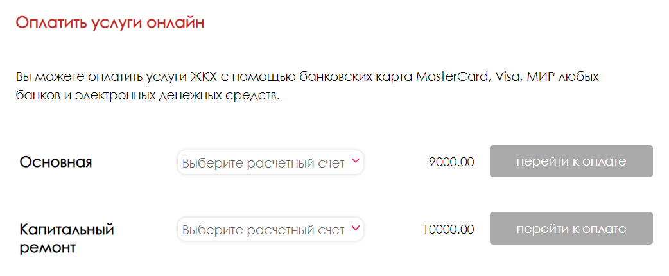Click pink chevron in Капитальный ремонт row

coord(355,228)
